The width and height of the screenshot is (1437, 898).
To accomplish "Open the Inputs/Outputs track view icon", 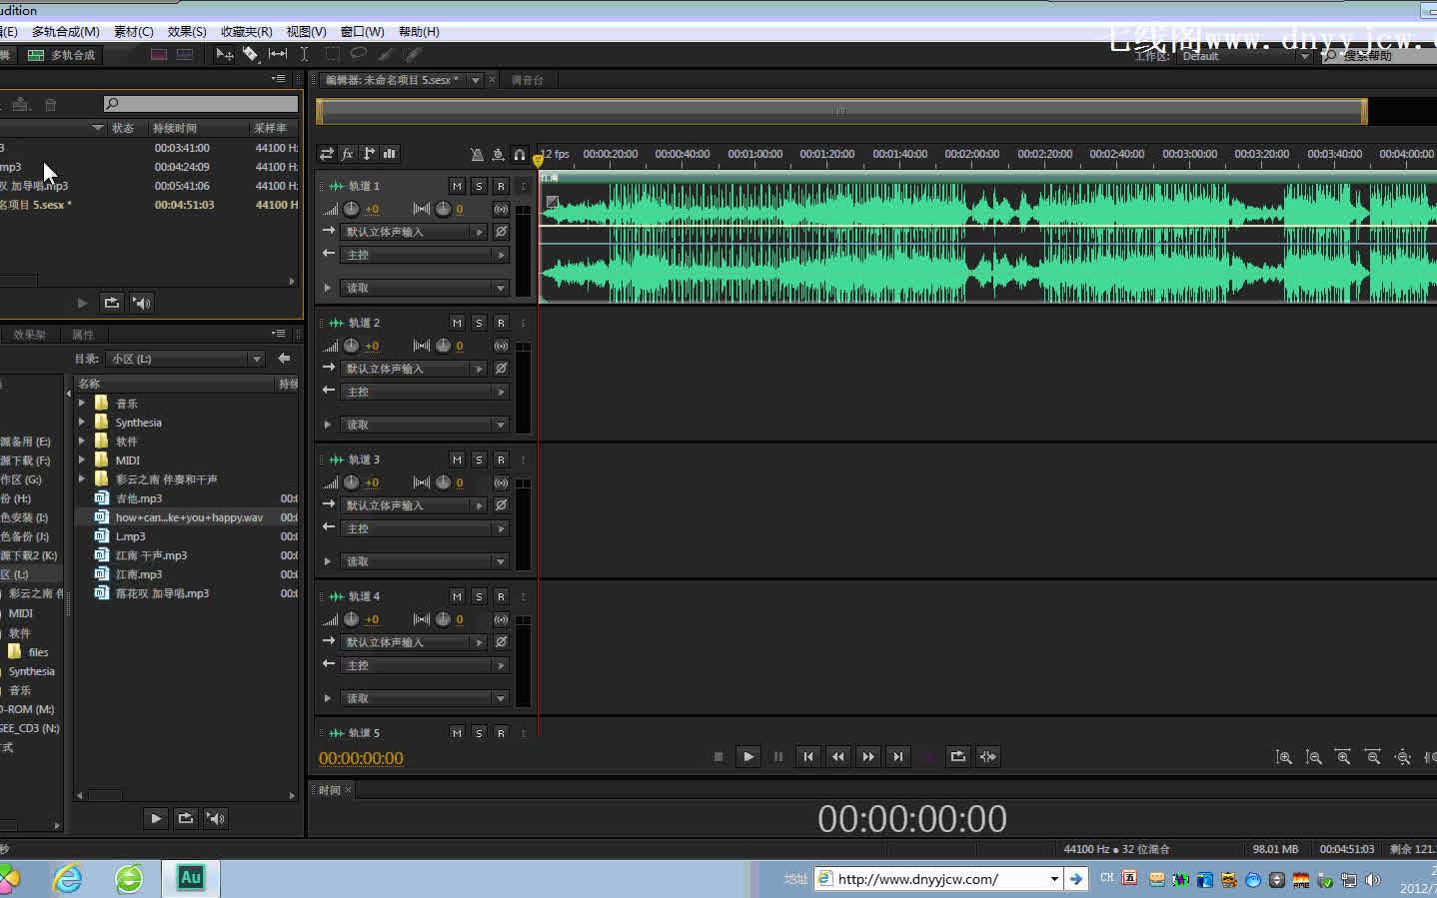I will click(x=327, y=154).
